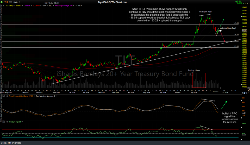The height and width of the screenshot is (145, 250).
Task: Click the 136.54 support level label
Action: (x=236, y=35)
